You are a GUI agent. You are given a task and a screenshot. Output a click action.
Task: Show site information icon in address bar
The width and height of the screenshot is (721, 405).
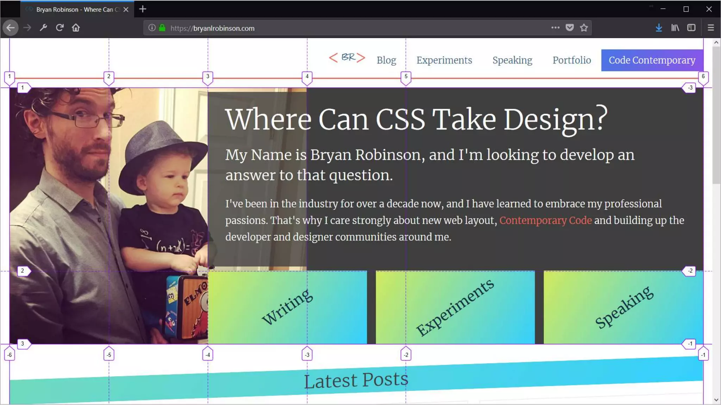[152, 28]
